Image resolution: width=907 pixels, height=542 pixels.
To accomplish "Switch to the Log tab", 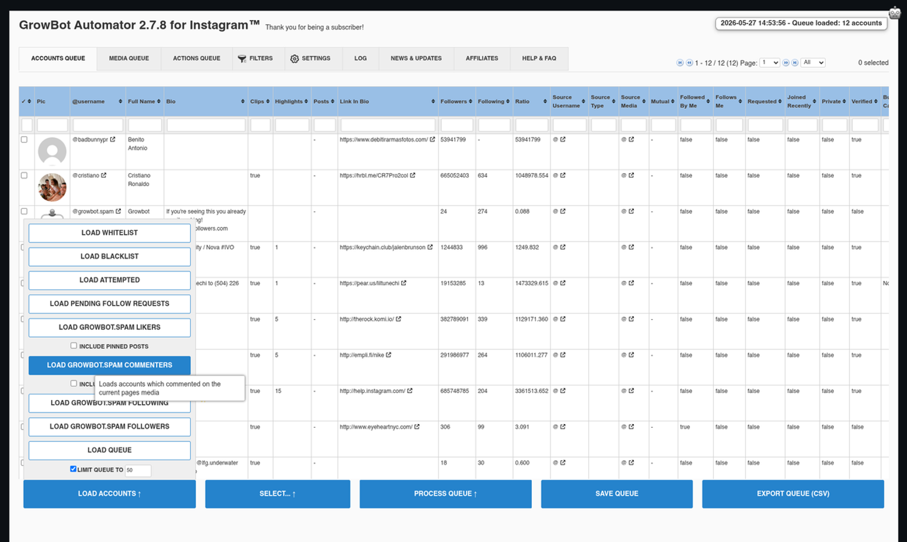I will point(360,59).
